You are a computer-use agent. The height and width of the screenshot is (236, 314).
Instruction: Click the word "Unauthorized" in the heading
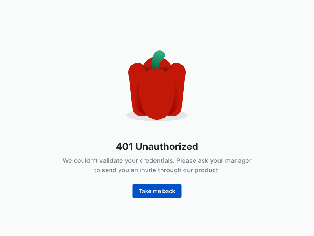click(167, 146)
